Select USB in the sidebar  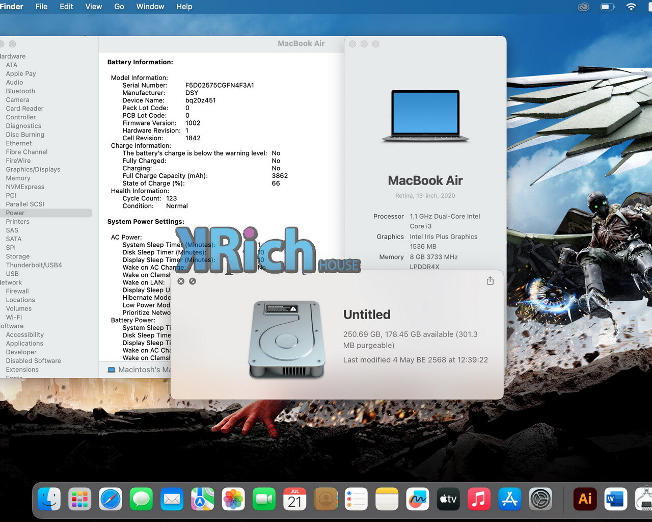pos(12,274)
